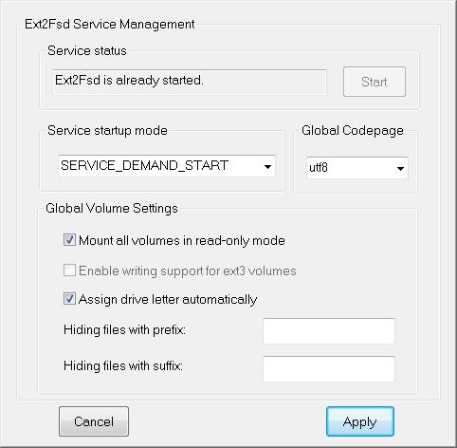Image resolution: width=457 pixels, height=448 pixels.
Task: Click the 'Mount all volumes in read-only mode' label
Action: point(182,240)
